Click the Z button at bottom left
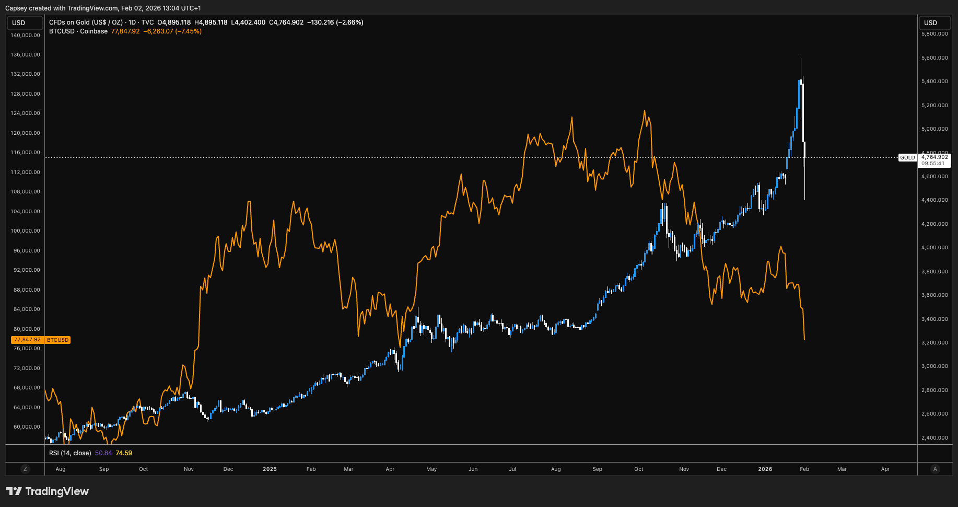Image resolution: width=958 pixels, height=507 pixels. coord(25,469)
